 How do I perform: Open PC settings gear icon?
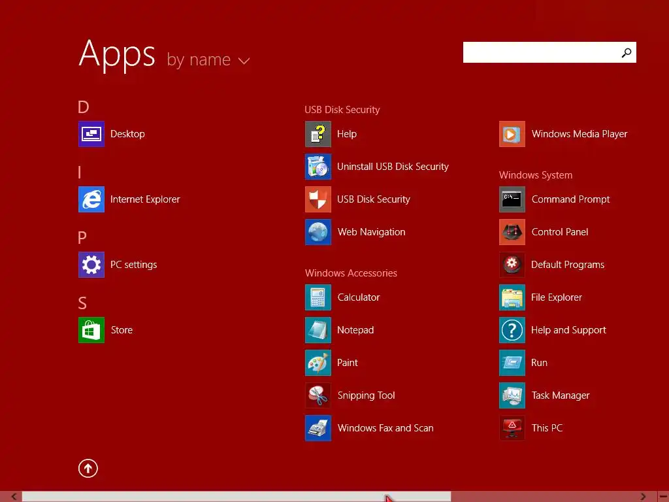(x=91, y=265)
